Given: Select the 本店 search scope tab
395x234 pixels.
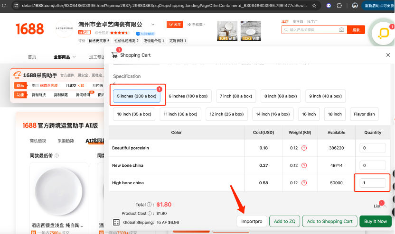Looking at the screenshot, I should (285, 22).
